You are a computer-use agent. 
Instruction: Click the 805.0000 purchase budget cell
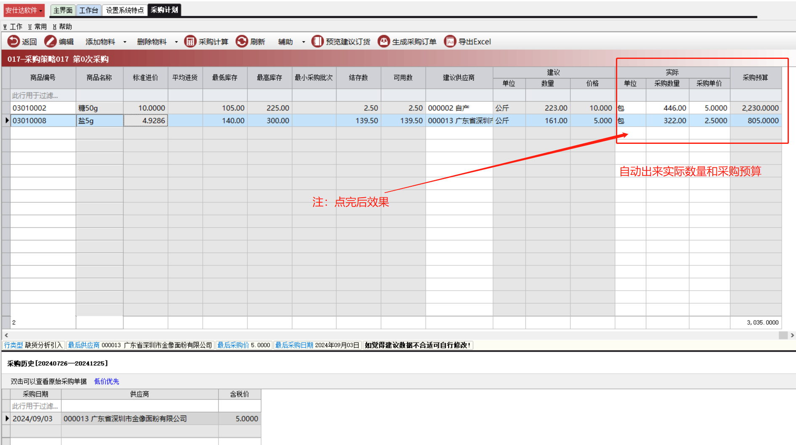coord(756,121)
